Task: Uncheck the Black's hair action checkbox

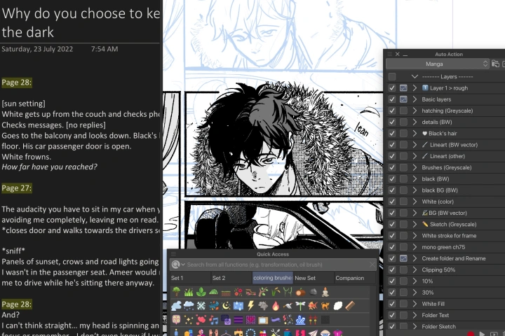Action: pos(391,133)
